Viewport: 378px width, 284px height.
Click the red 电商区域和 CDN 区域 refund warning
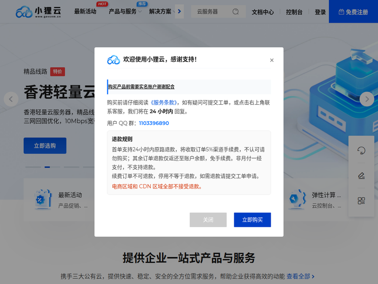click(157, 186)
